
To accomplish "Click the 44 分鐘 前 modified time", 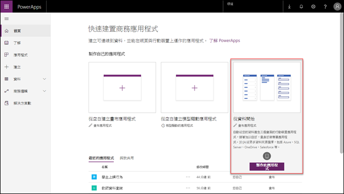I will 203,177.
